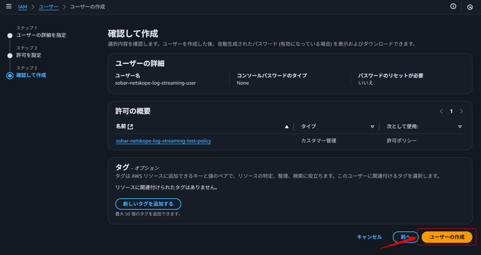
Task: Navigate to ユーザー breadcrumb link
Action: tap(48, 7)
